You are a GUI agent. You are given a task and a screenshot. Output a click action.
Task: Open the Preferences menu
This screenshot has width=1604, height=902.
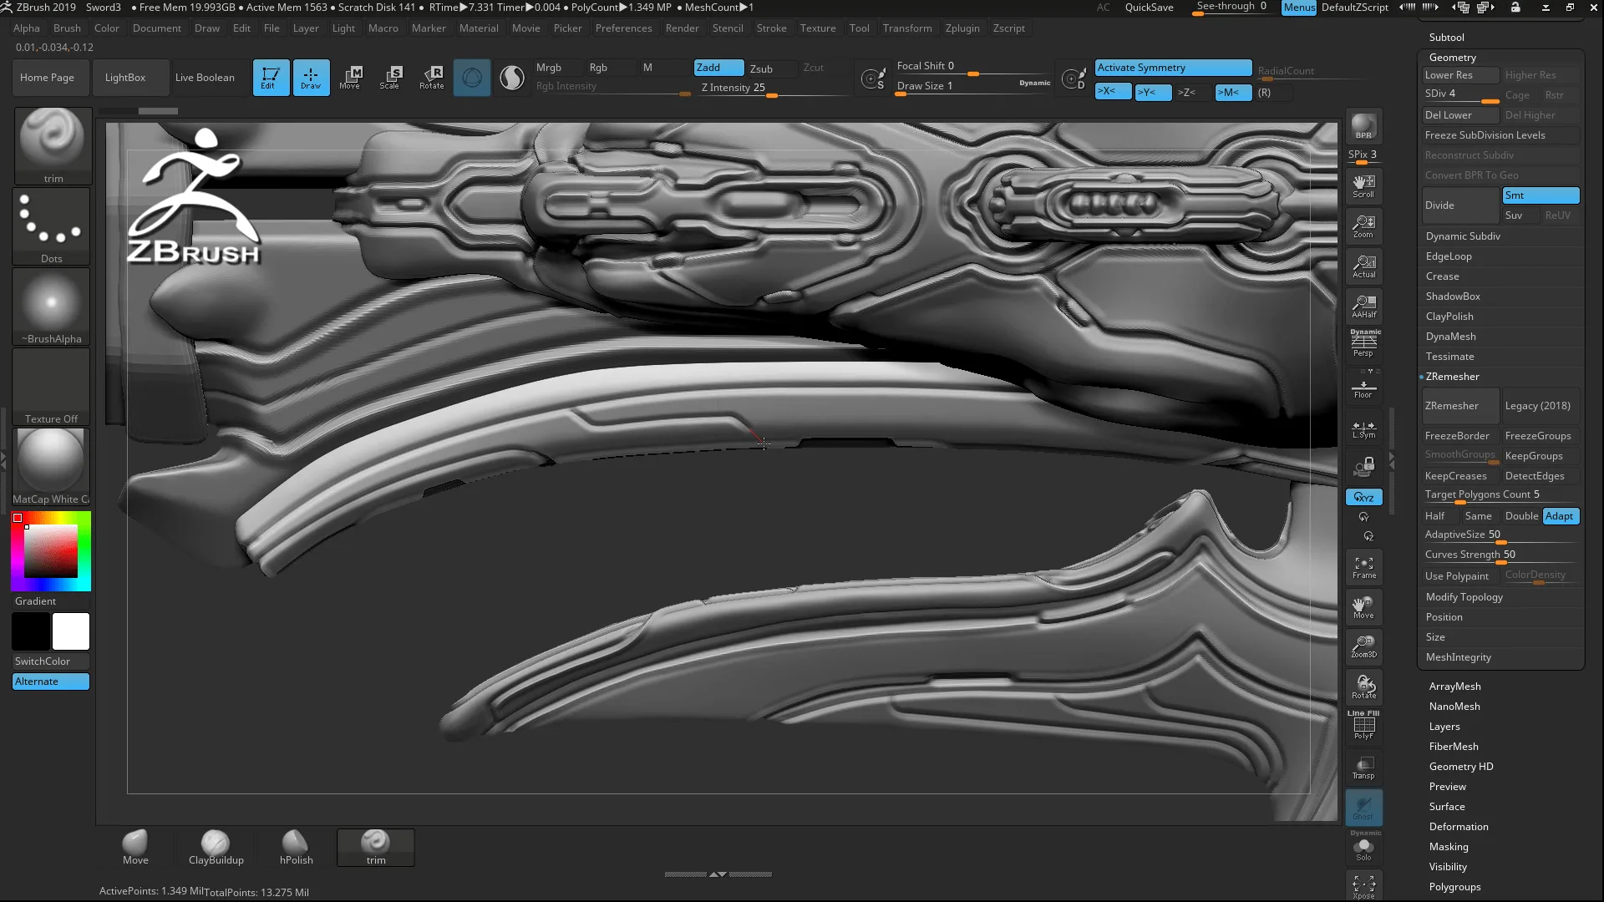tap(623, 28)
